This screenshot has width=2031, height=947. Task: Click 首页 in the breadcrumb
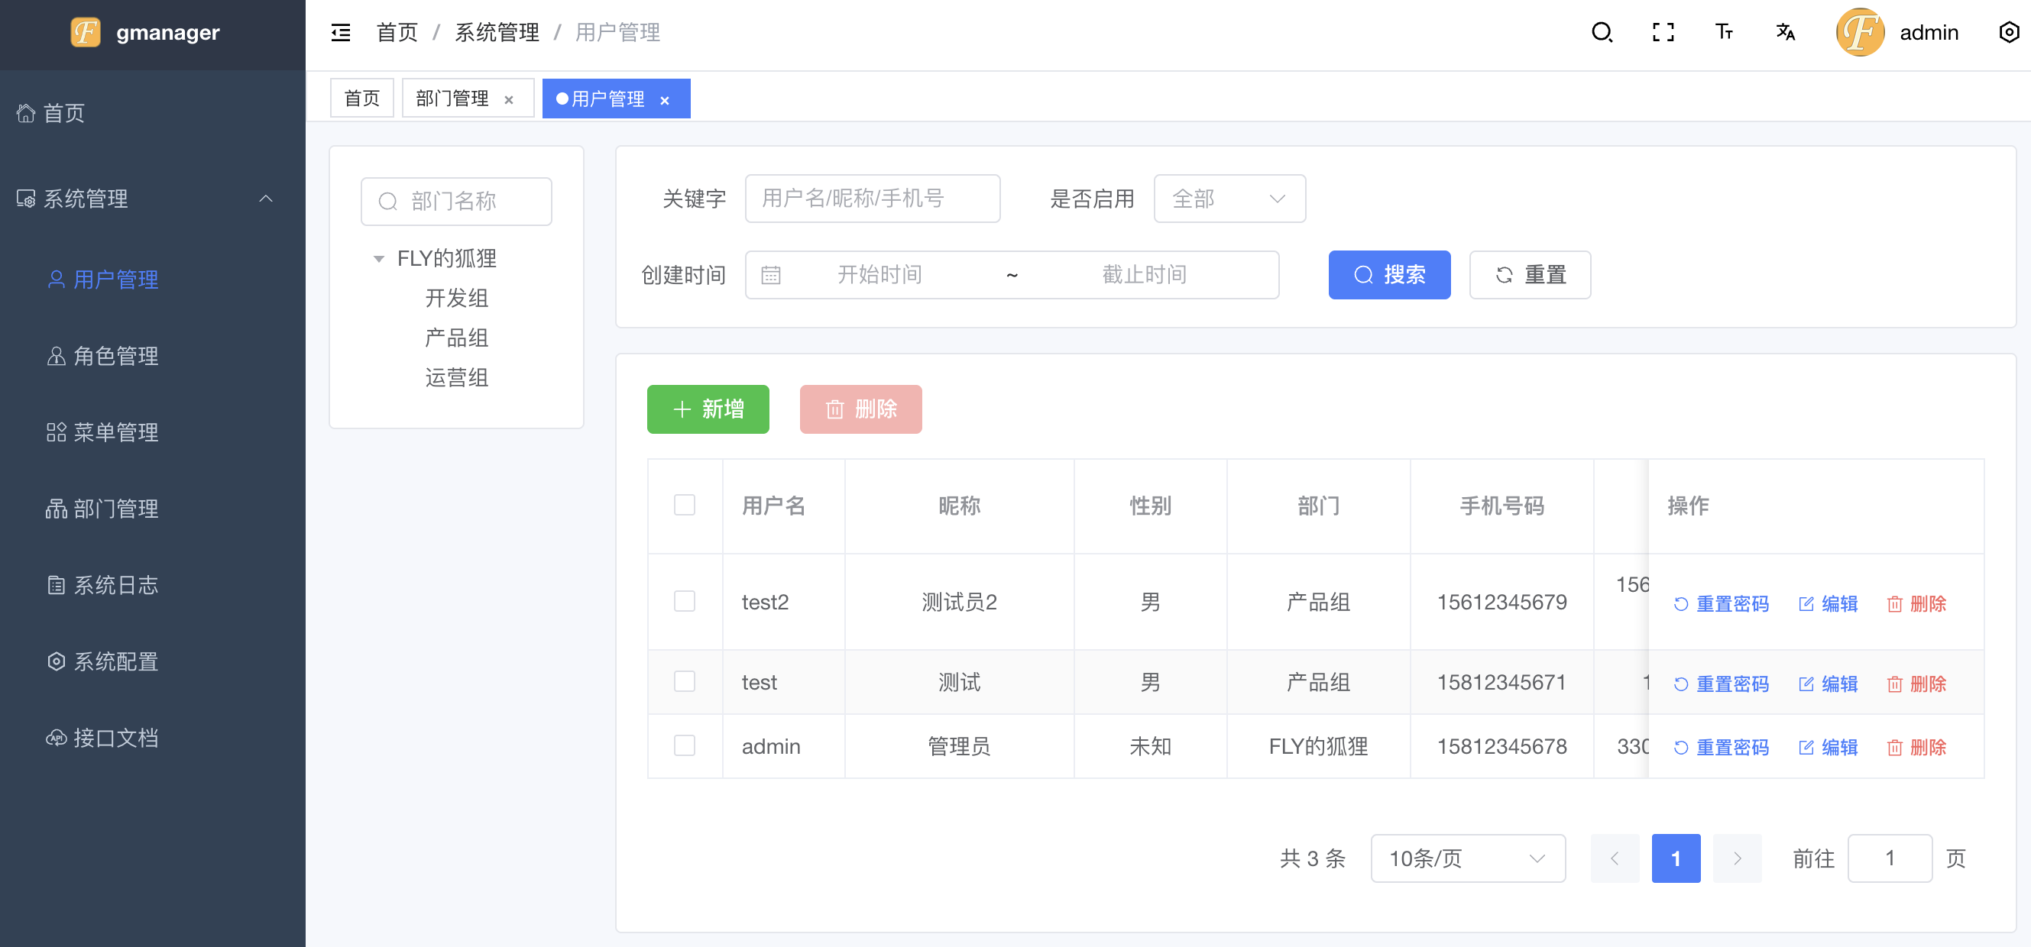[397, 32]
